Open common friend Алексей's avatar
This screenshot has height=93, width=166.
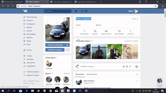[x=49, y=64]
